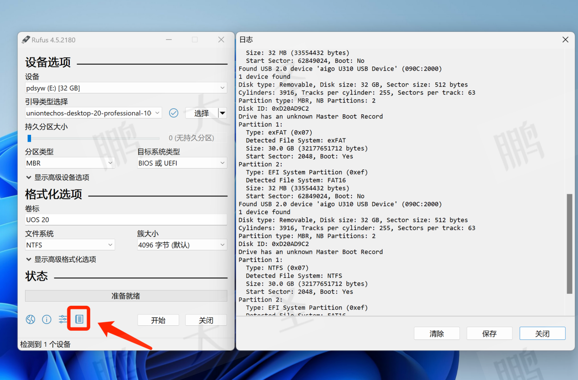Image resolution: width=578 pixels, height=380 pixels.
Task: Open the Rufus about info icon
Action: click(46, 319)
